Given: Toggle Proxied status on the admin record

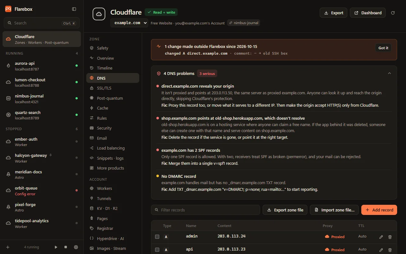Looking at the screenshot, I should [335, 237].
